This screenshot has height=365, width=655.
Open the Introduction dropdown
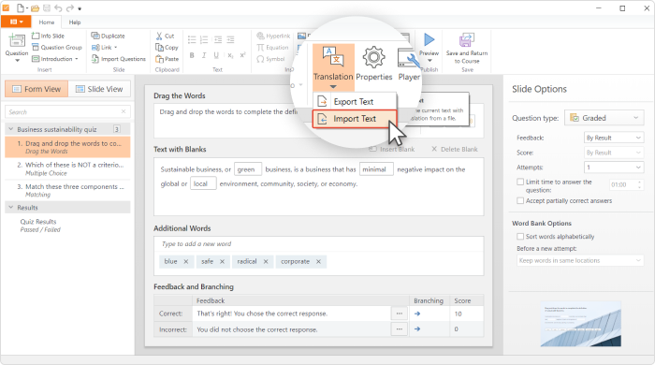(55, 59)
